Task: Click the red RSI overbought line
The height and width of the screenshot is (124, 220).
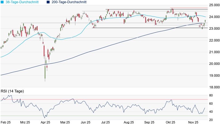Action: pyautogui.click(x=115, y=99)
